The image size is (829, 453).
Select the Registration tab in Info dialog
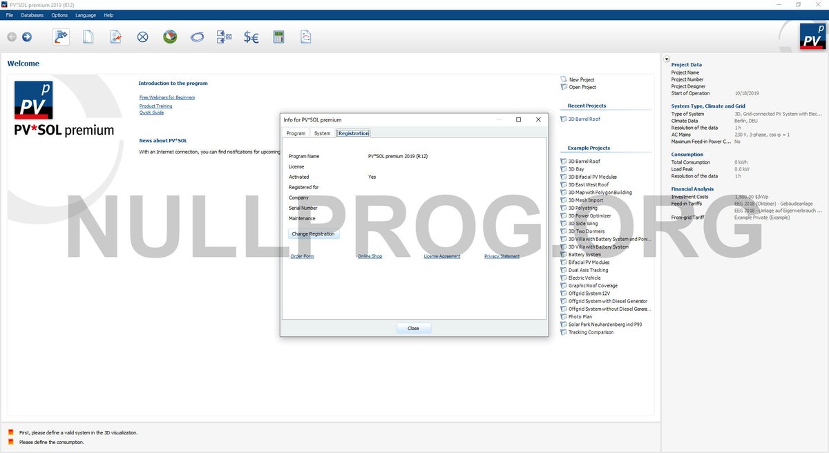coord(353,133)
